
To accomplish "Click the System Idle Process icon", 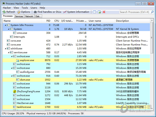I will (x=8, y=25).
